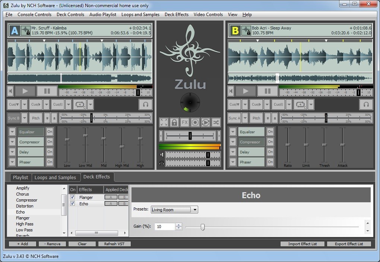
Task: Click the loop mode button on deck B
Action: click(300, 104)
